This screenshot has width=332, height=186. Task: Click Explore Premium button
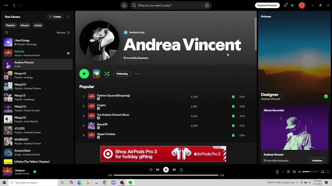(267, 5)
